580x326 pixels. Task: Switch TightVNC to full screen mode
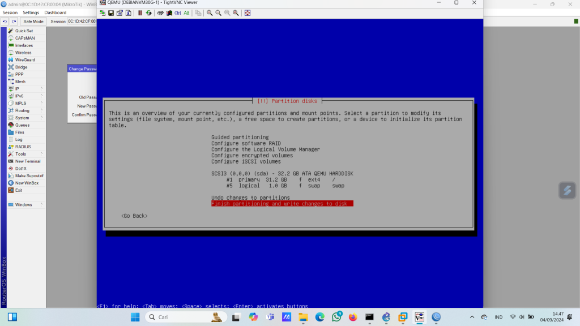point(248,13)
